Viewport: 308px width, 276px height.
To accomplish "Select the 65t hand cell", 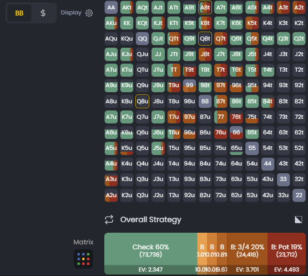I will click(252, 133).
